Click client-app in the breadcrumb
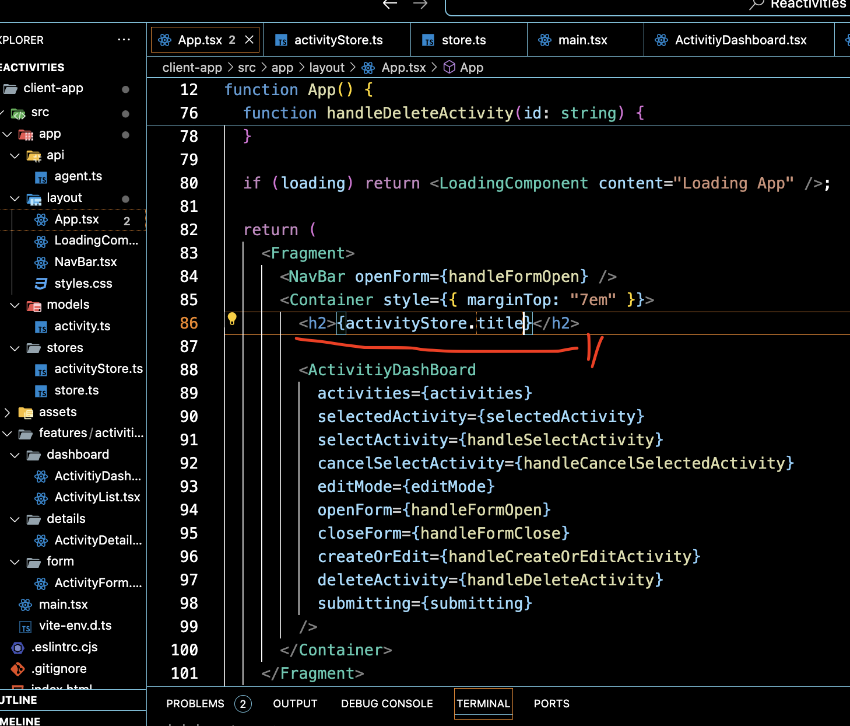Viewport: 850px width, 726px height. click(x=192, y=68)
